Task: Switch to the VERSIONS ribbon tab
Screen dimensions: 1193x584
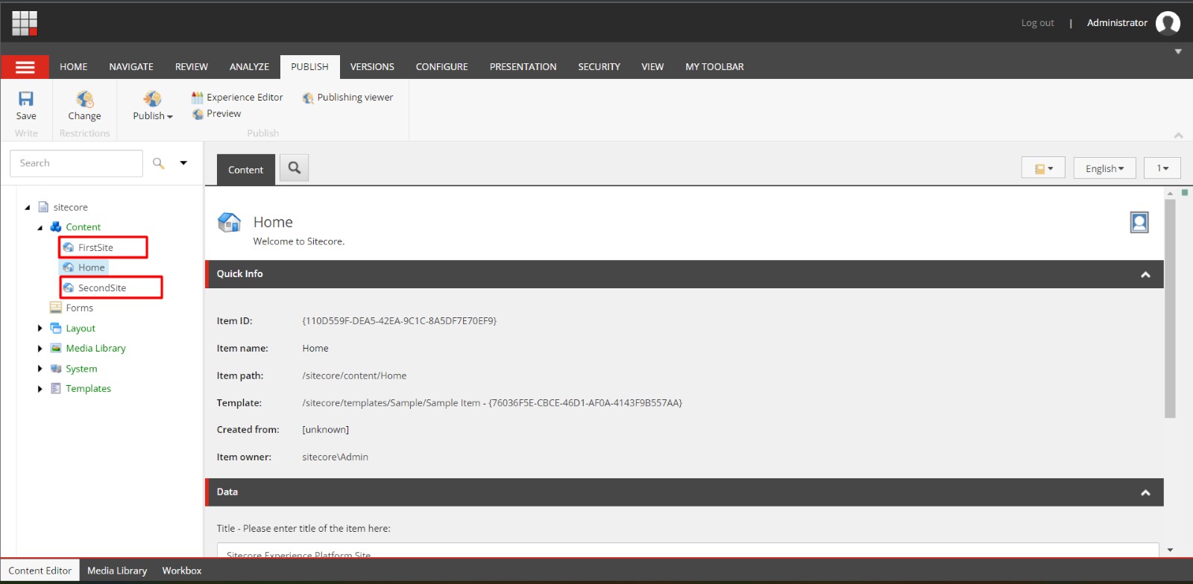Action: coord(372,67)
